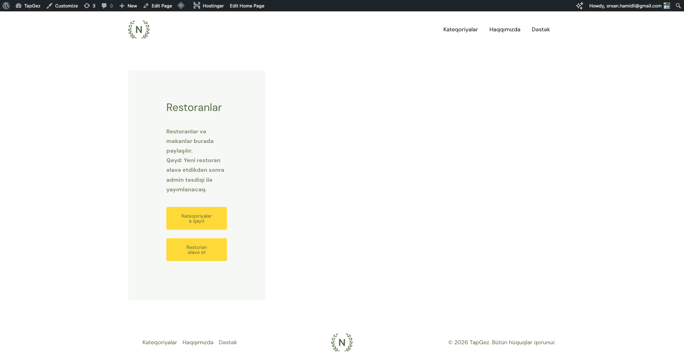The width and height of the screenshot is (684, 362).
Task: Open Haqqımızda in the top navigation
Action: pos(505,30)
